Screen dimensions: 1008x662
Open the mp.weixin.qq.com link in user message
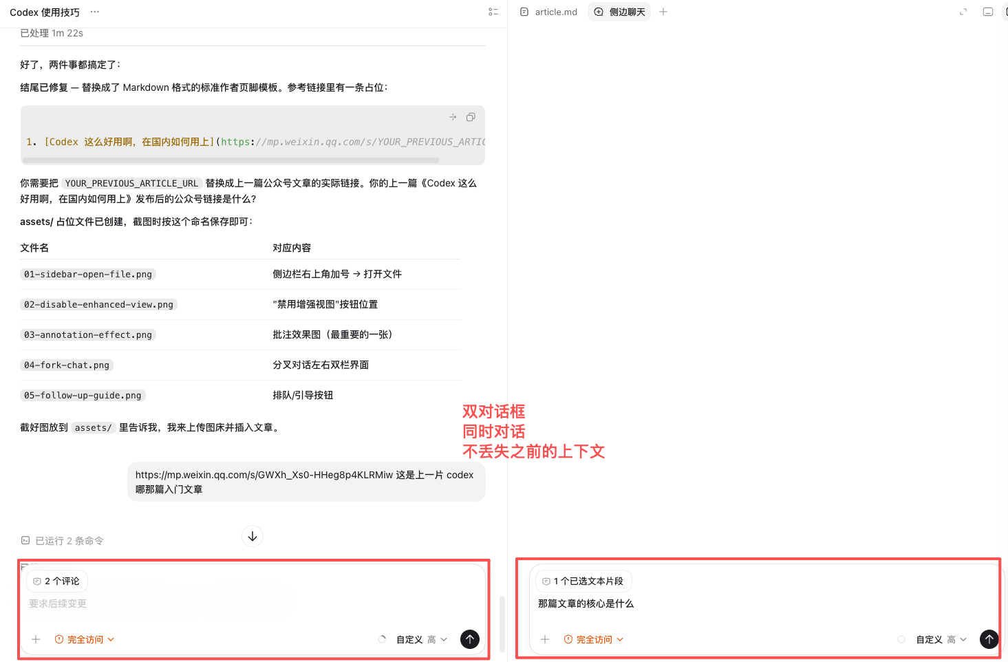[x=264, y=475]
